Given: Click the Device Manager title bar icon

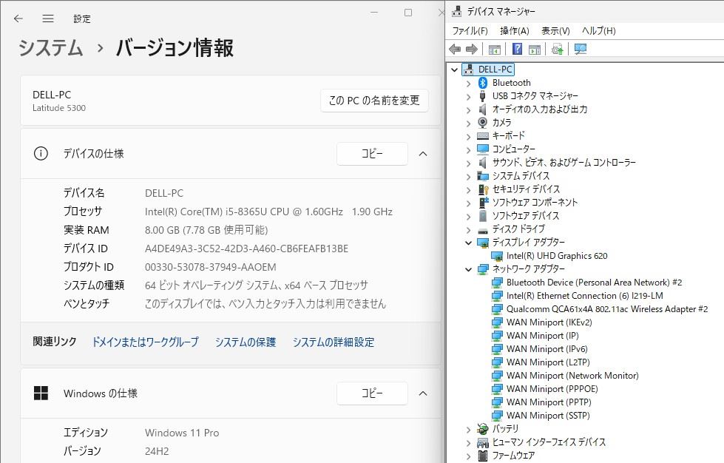Looking at the screenshot, I should [456, 11].
